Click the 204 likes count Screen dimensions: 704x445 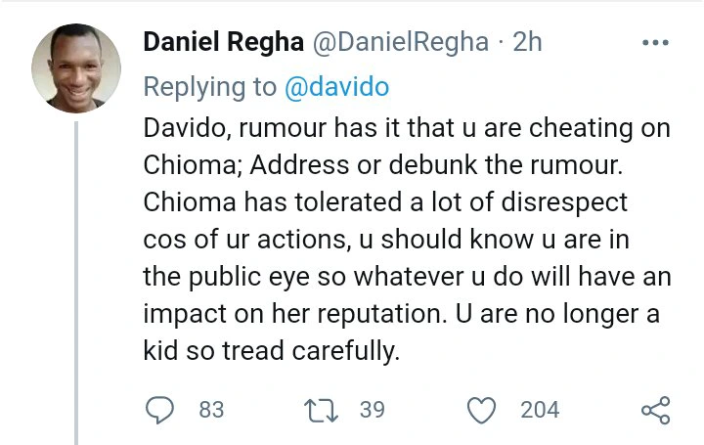(539, 410)
